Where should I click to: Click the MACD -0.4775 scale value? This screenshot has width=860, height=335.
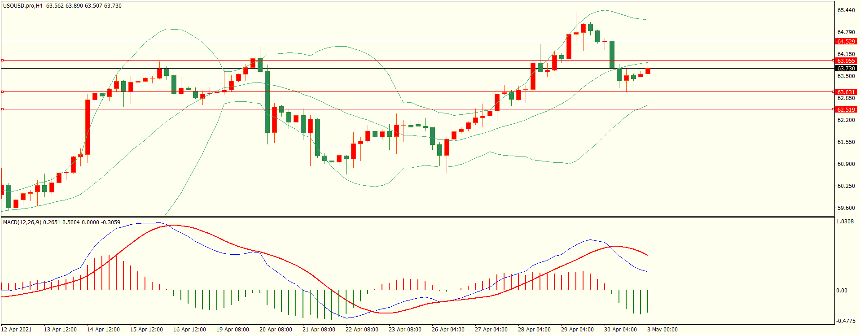844,321
